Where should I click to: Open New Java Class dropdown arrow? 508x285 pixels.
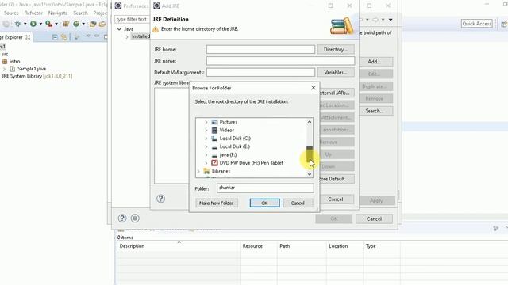click(83, 24)
